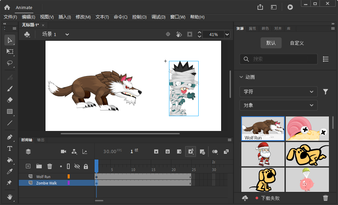Lock all layers with padlock toggle
Screen dimensions: 338x205
click(x=86, y=166)
